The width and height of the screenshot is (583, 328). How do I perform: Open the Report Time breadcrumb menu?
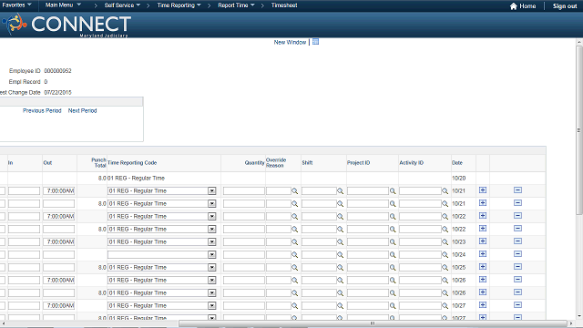pyautogui.click(x=236, y=5)
